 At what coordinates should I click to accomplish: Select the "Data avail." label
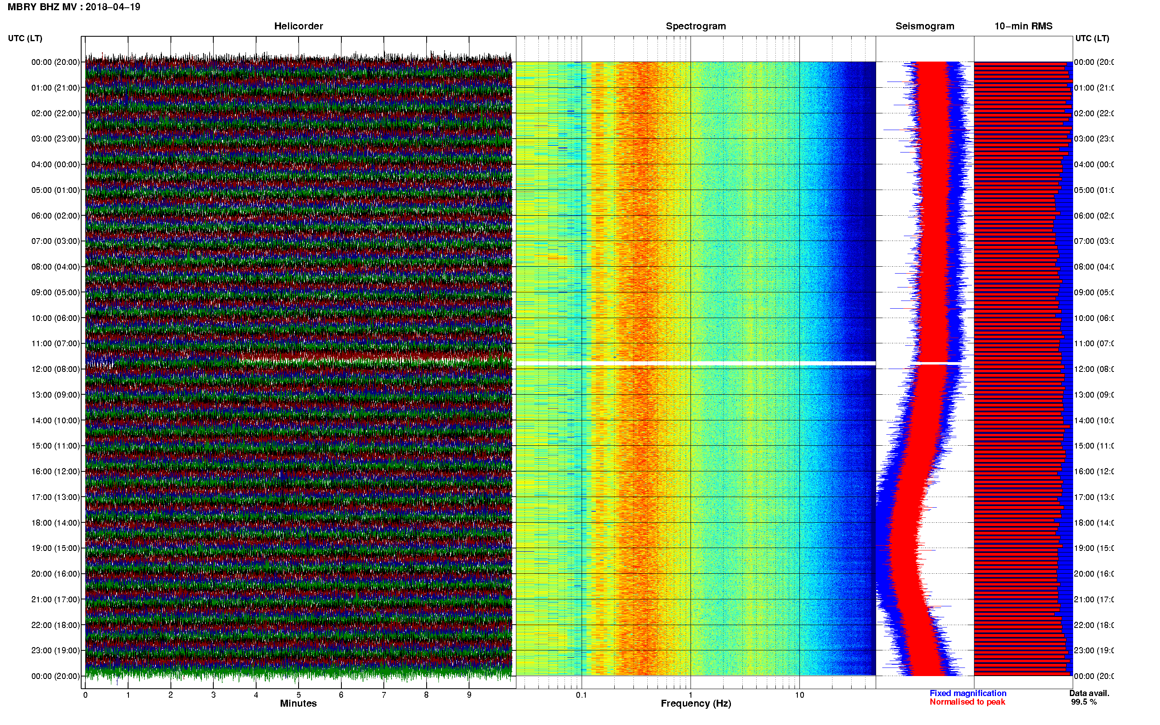click(x=1089, y=693)
